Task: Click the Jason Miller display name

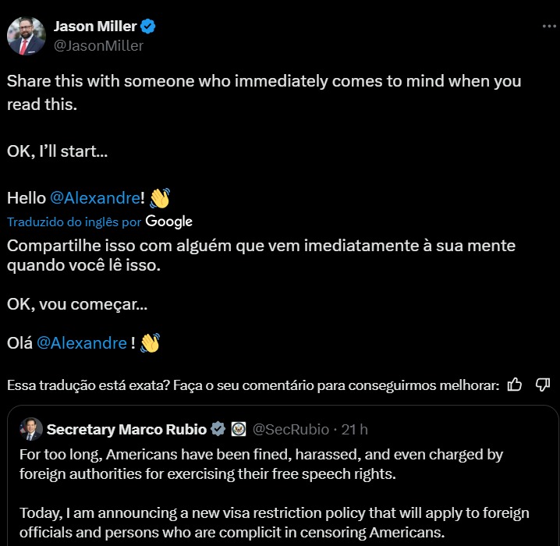Action: (x=94, y=26)
